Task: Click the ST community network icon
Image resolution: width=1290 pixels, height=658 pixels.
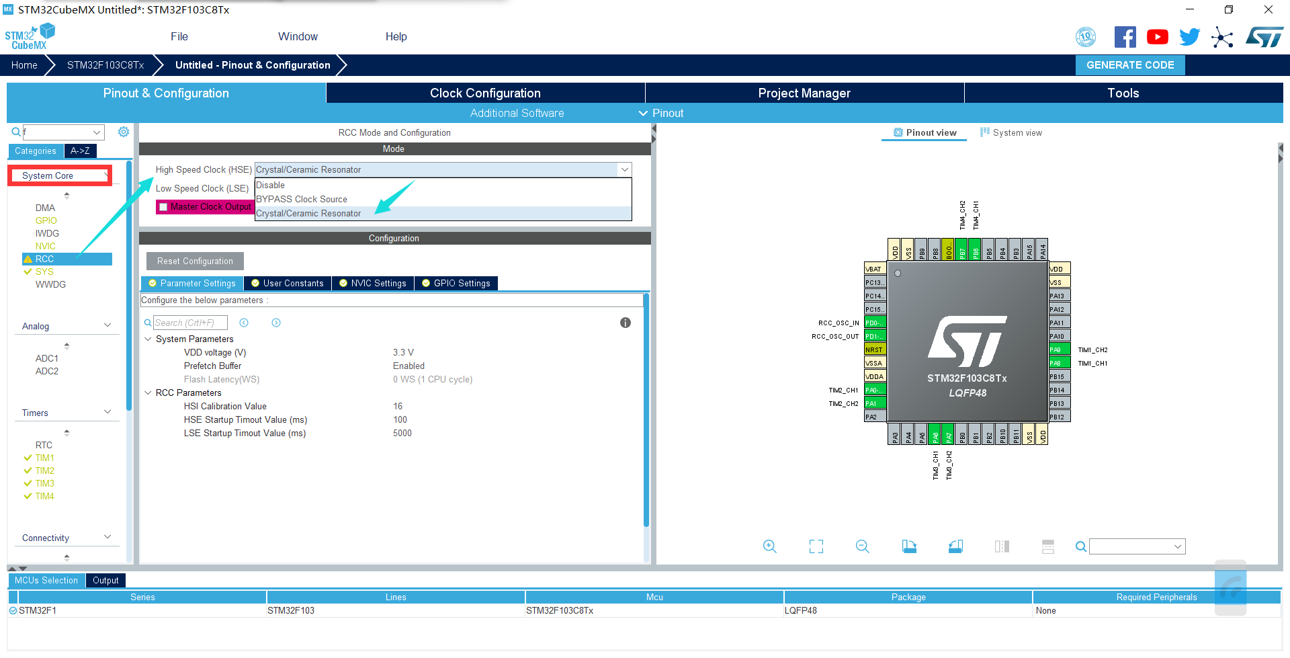Action: pos(1222,37)
